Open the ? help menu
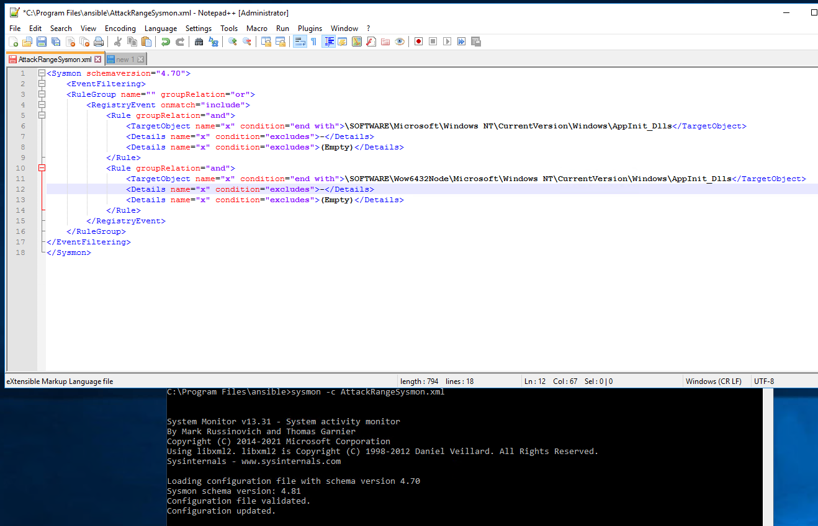 (x=368, y=29)
